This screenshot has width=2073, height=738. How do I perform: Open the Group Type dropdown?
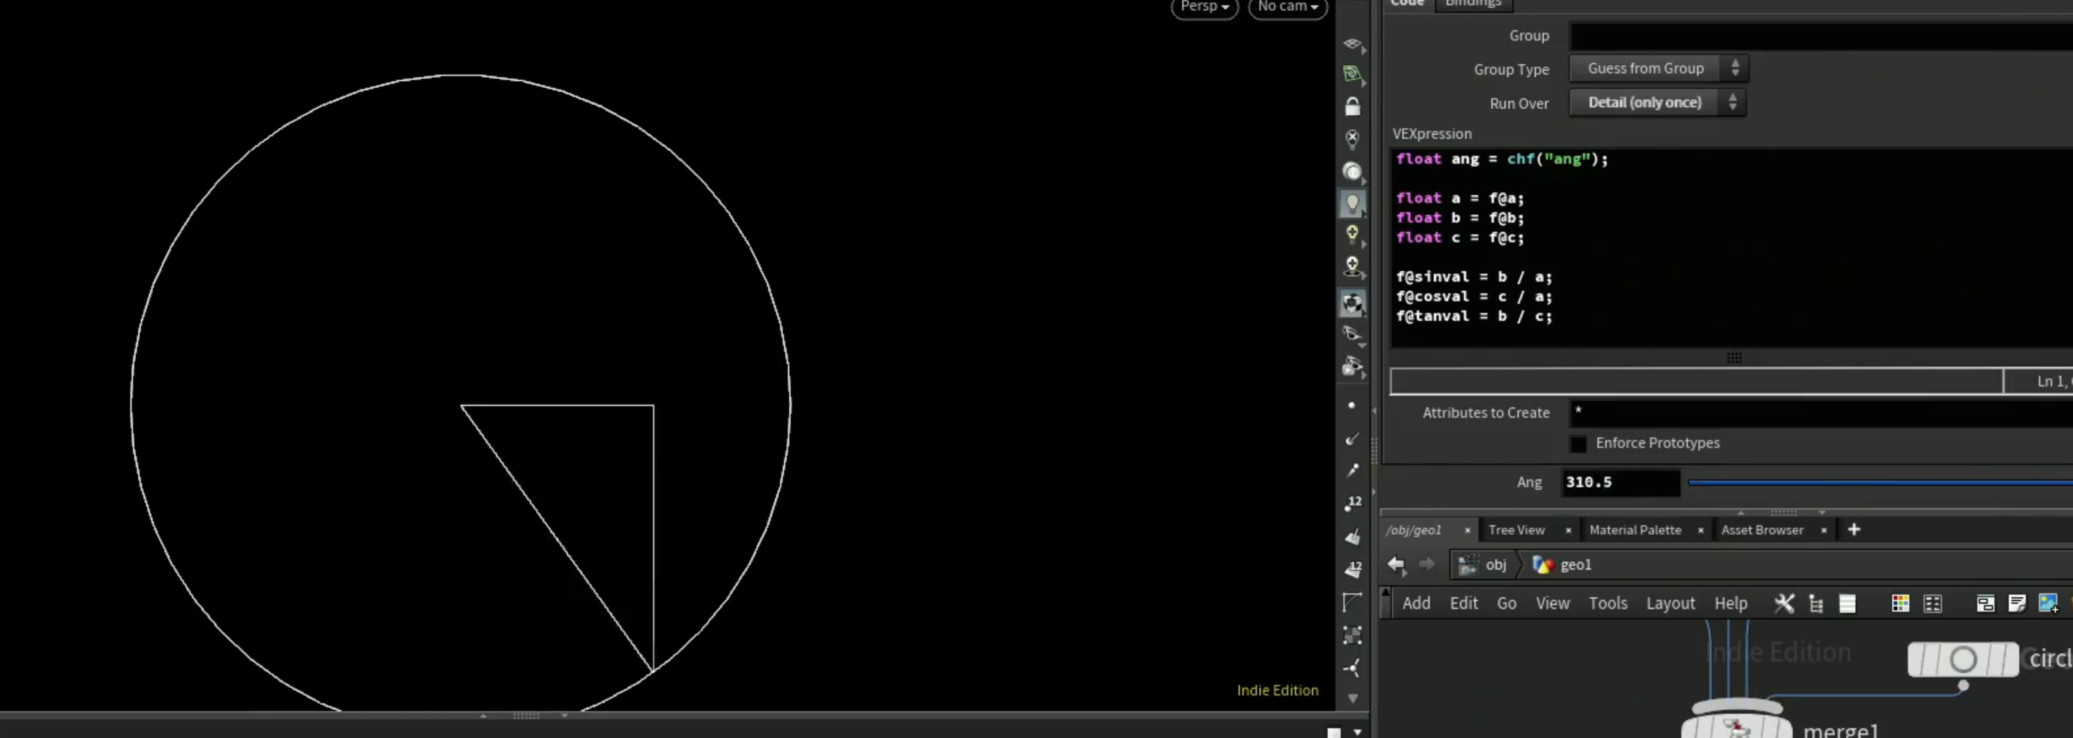point(1658,68)
